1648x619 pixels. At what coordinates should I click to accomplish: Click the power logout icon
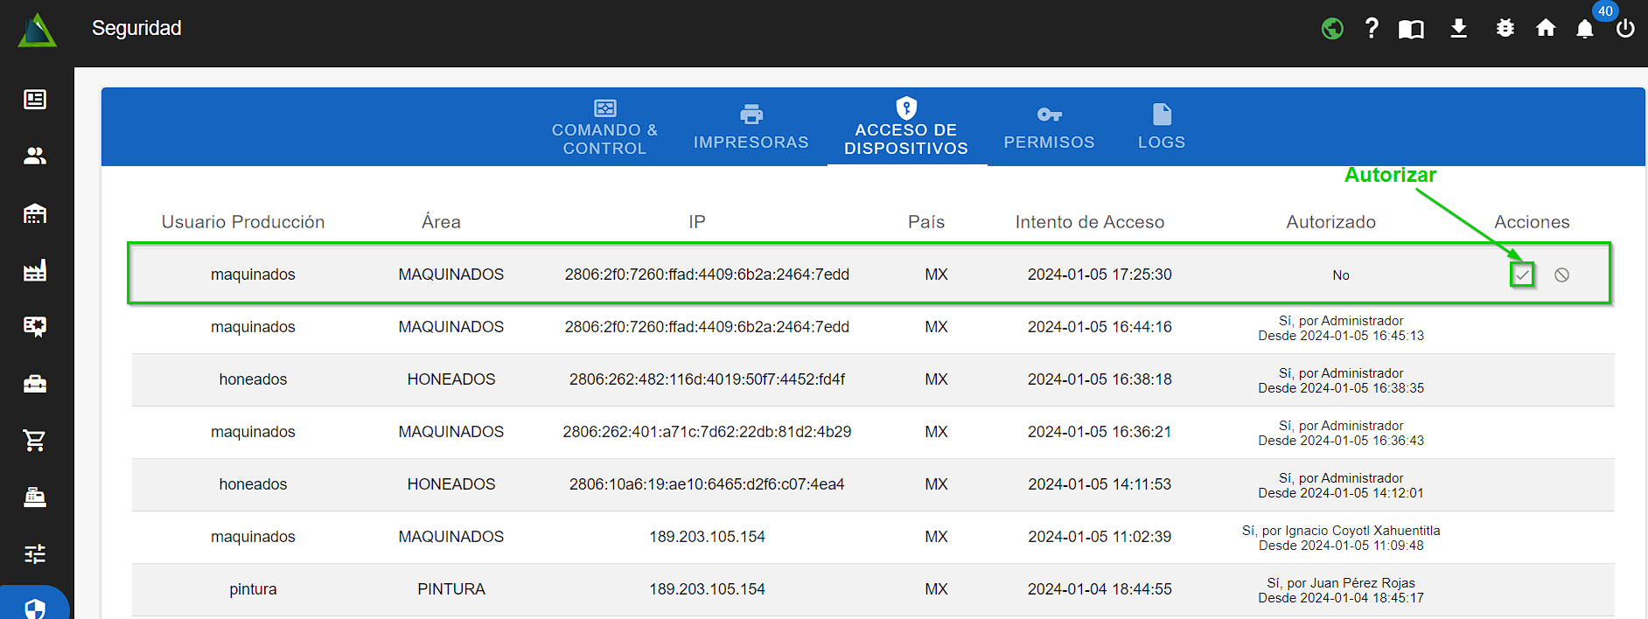click(1625, 29)
